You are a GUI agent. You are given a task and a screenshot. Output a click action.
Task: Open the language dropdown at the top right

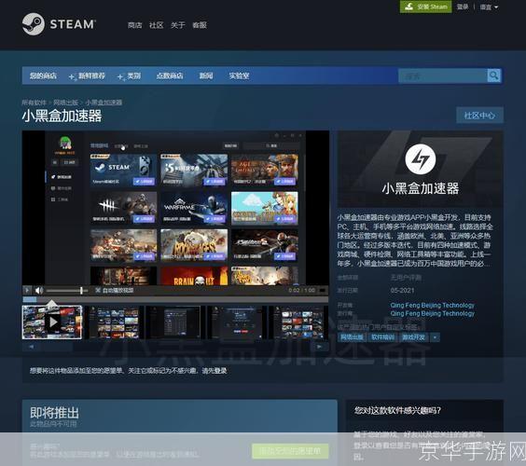[489, 7]
